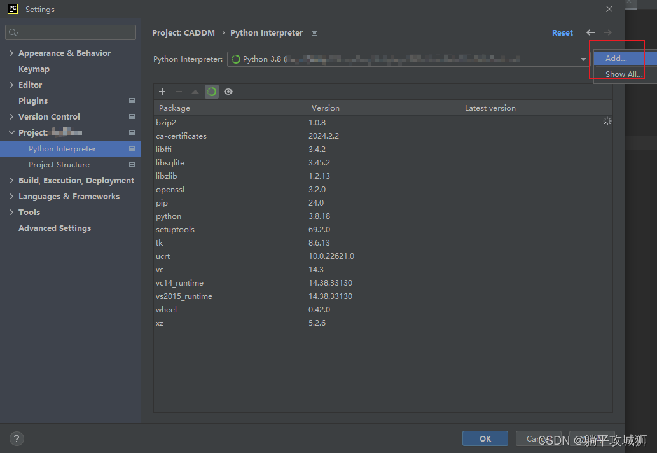Click the Cancel button
The width and height of the screenshot is (657, 453).
(539, 438)
